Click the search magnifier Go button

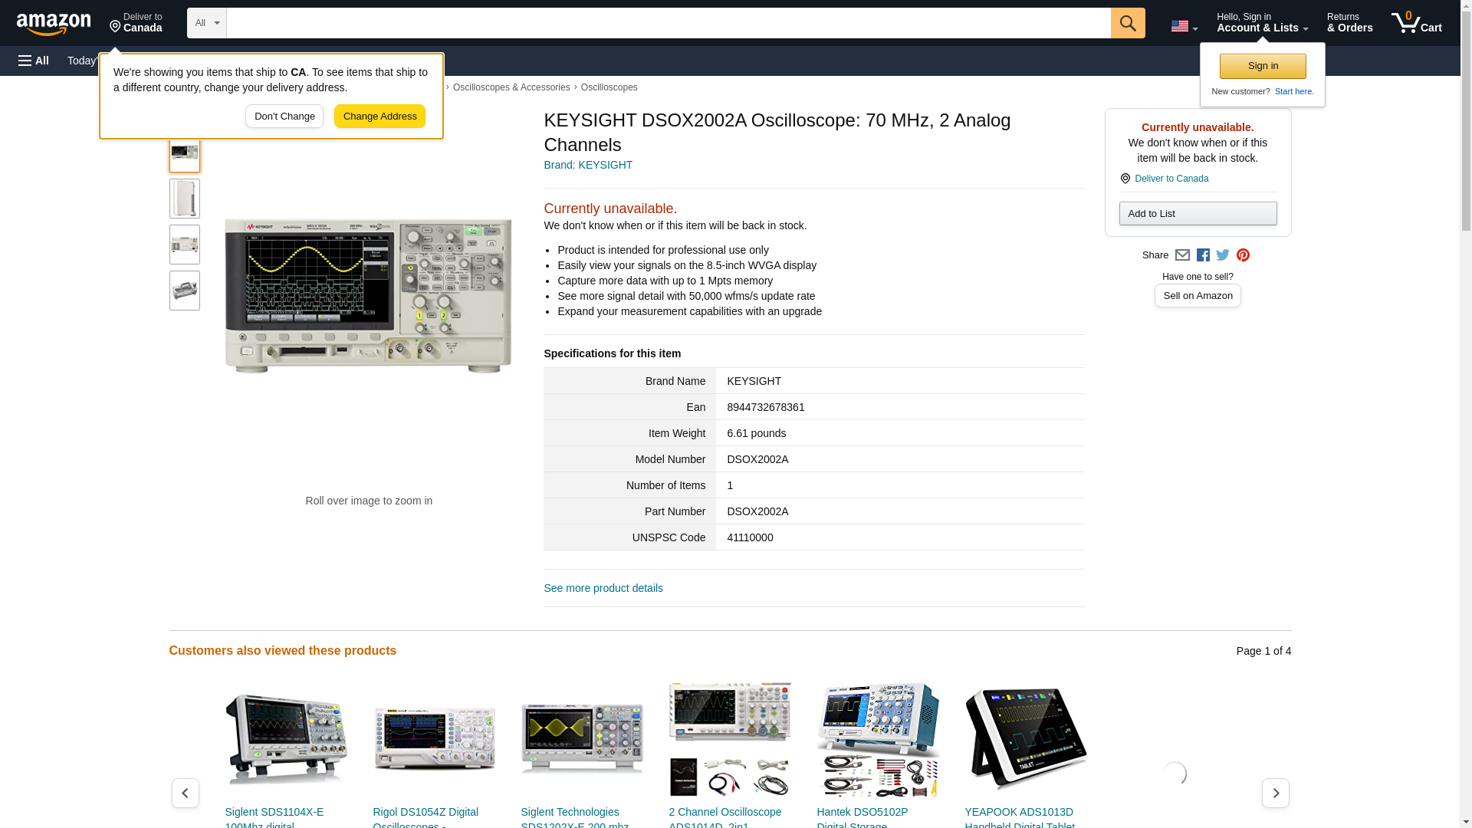pyautogui.click(x=1127, y=23)
